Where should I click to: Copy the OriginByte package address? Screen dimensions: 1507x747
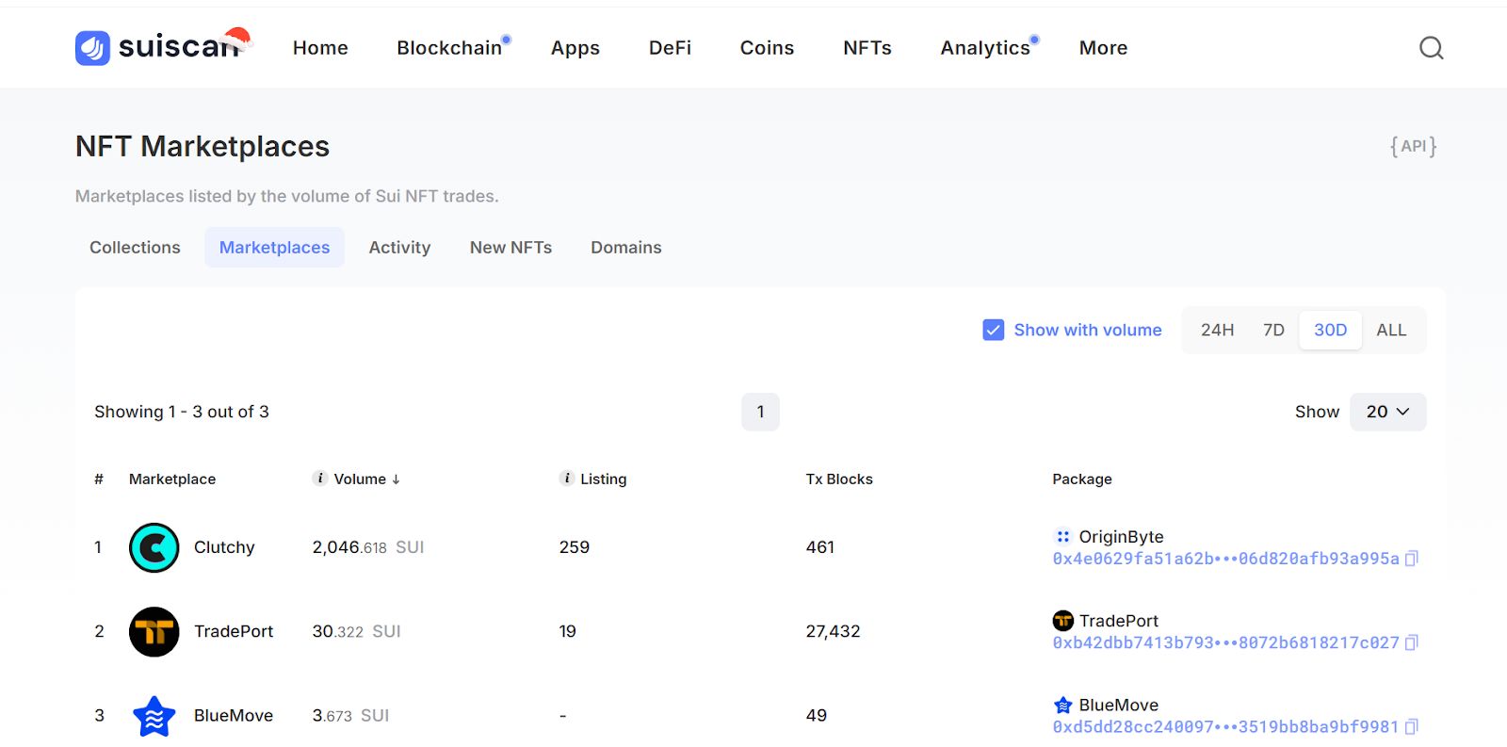tap(1411, 559)
